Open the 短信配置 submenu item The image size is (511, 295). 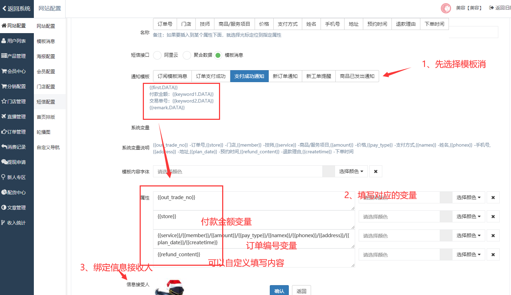coord(50,102)
